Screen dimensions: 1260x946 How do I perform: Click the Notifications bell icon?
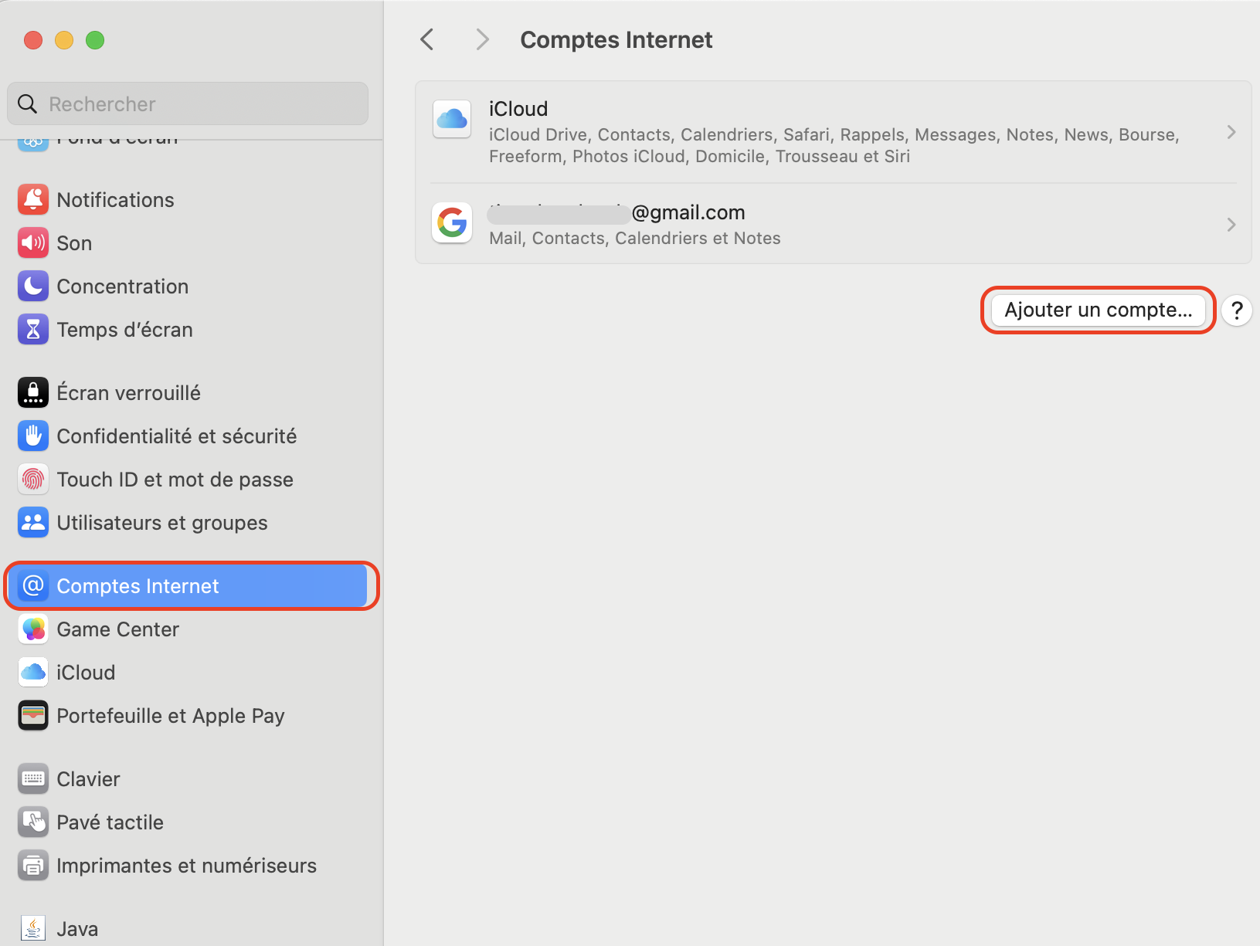tap(33, 200)
